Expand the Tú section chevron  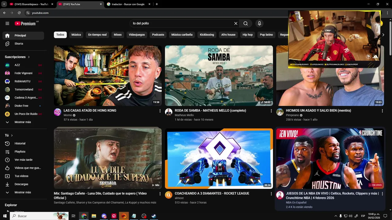point(12,135)
